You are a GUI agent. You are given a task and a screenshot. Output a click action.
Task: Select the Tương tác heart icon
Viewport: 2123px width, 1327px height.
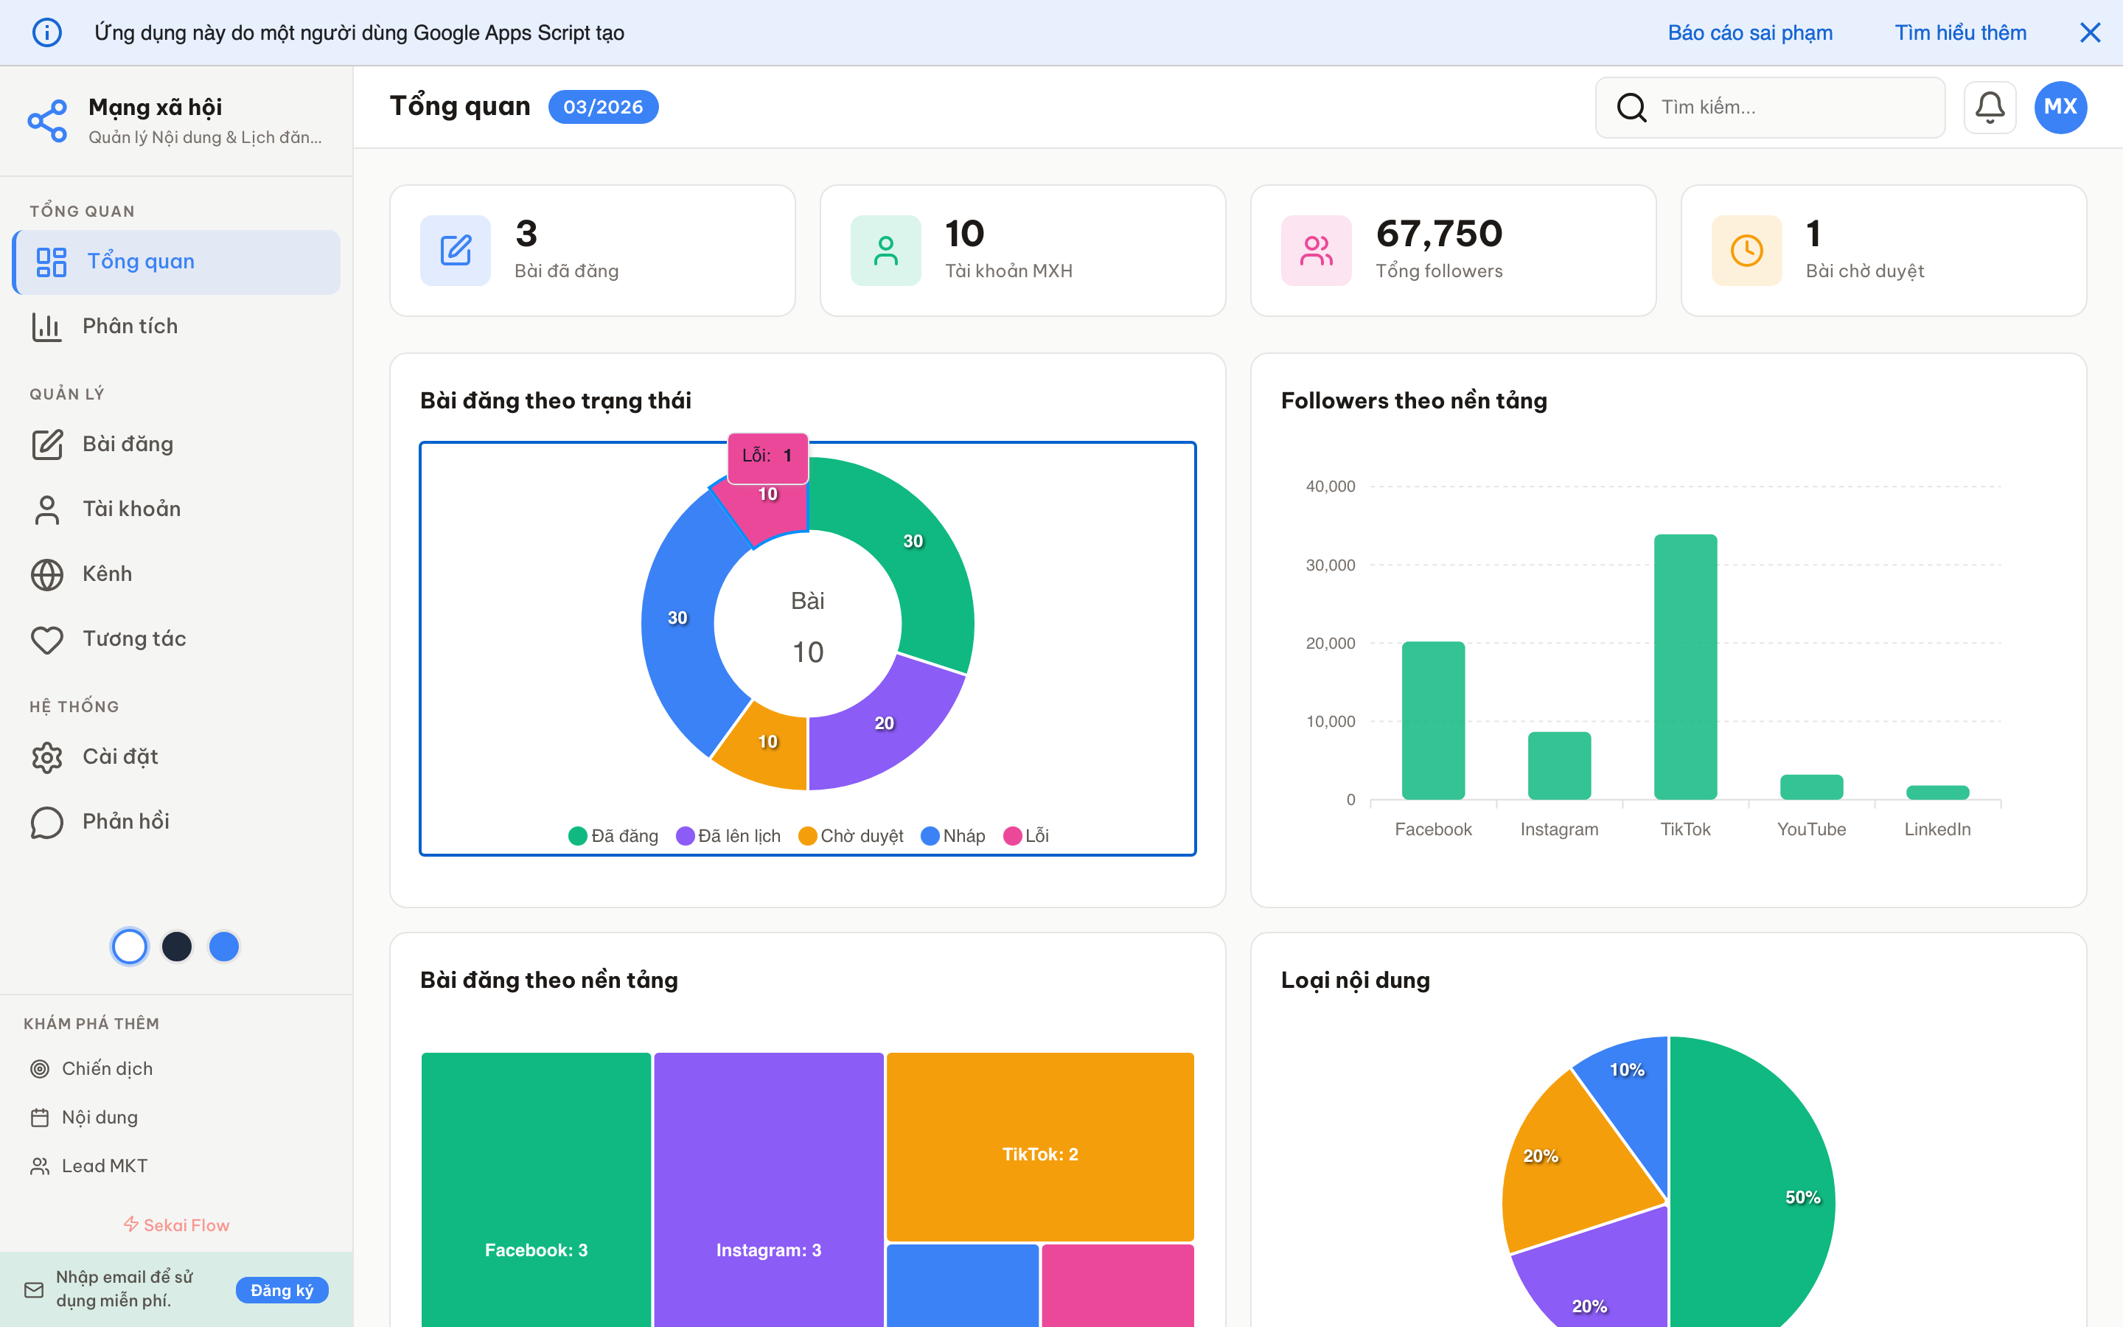pos(47,639)
